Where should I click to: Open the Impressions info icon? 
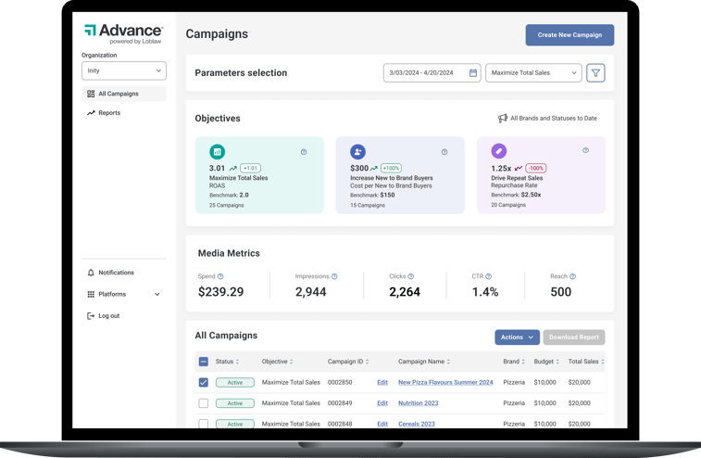(334, 276)
